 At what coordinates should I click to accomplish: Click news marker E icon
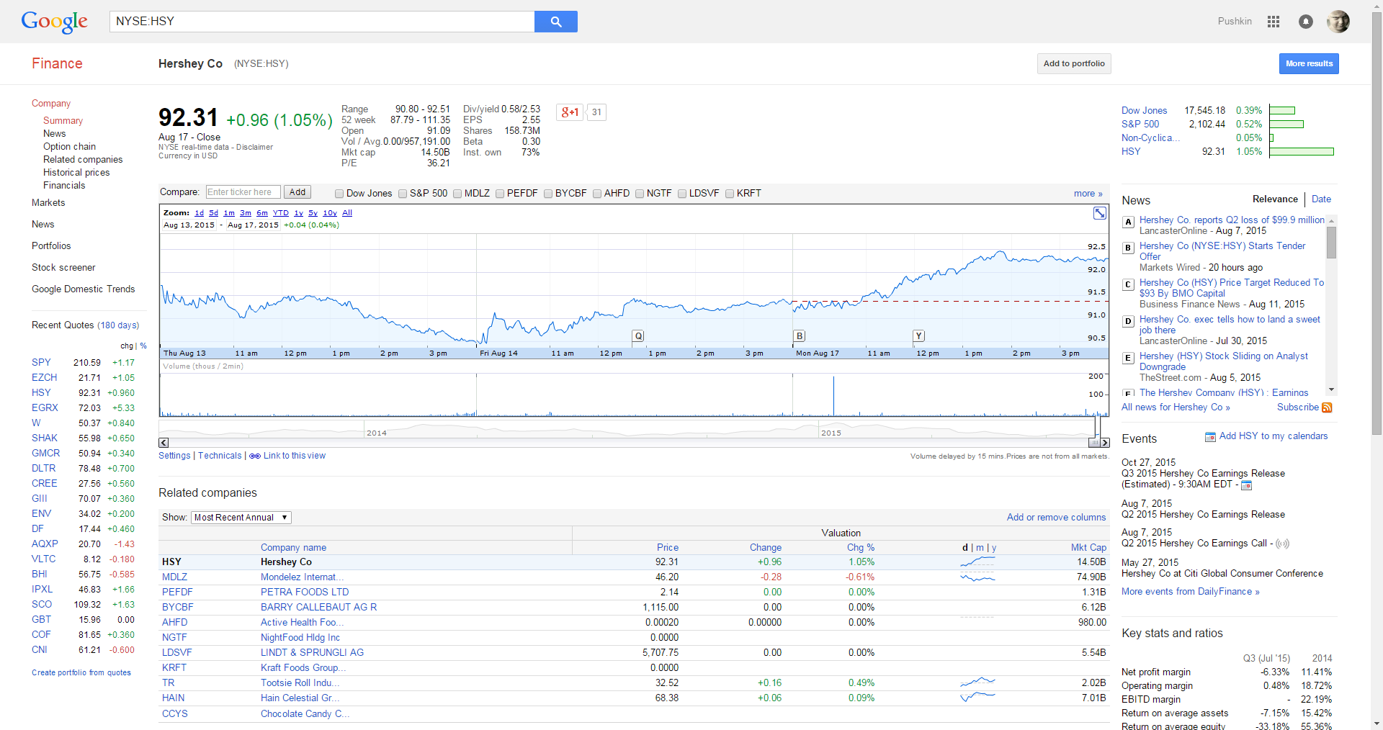pos(1128,359)
